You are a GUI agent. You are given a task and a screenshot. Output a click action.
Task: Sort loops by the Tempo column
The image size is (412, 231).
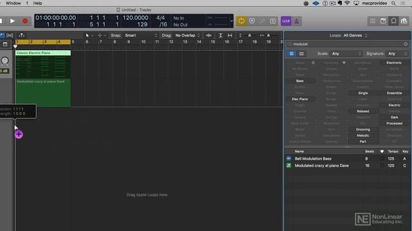click(393, 151)
